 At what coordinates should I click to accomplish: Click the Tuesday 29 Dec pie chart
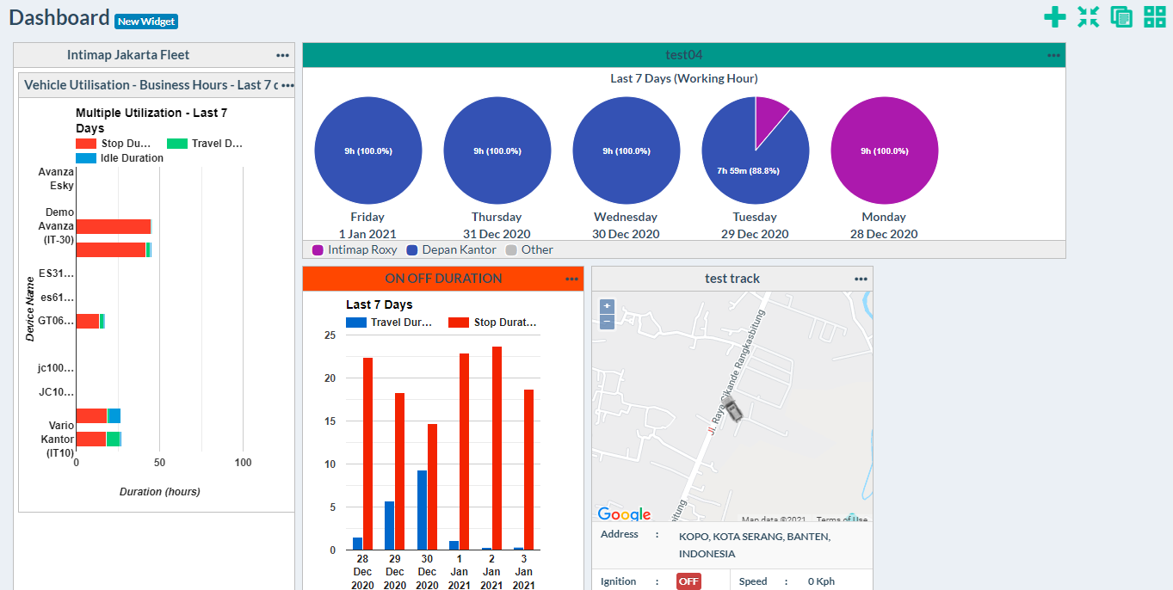[755, 151]
